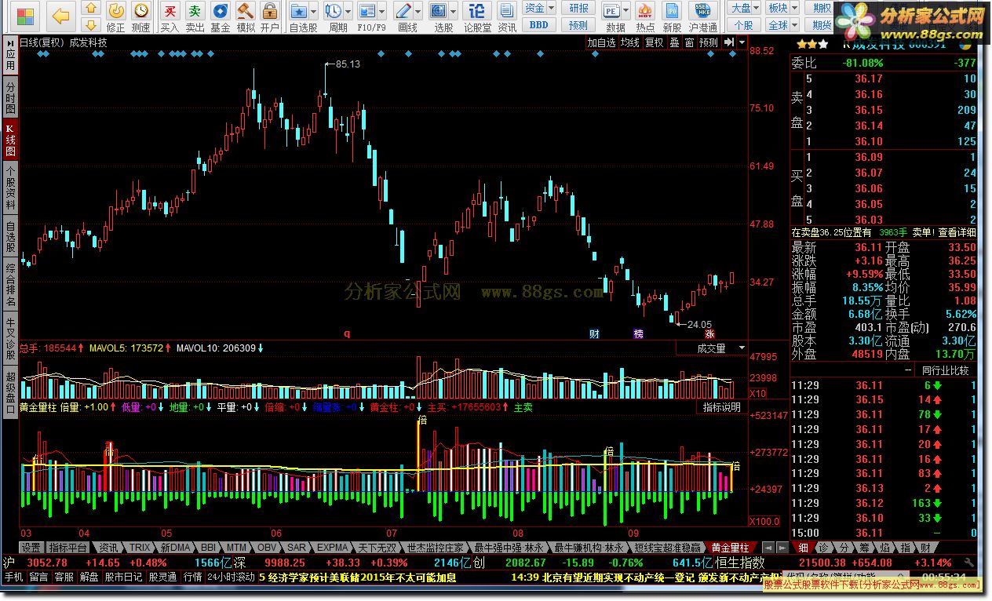
Task: Open the 大盘 dropdown
Action: (x=745, y=8)
